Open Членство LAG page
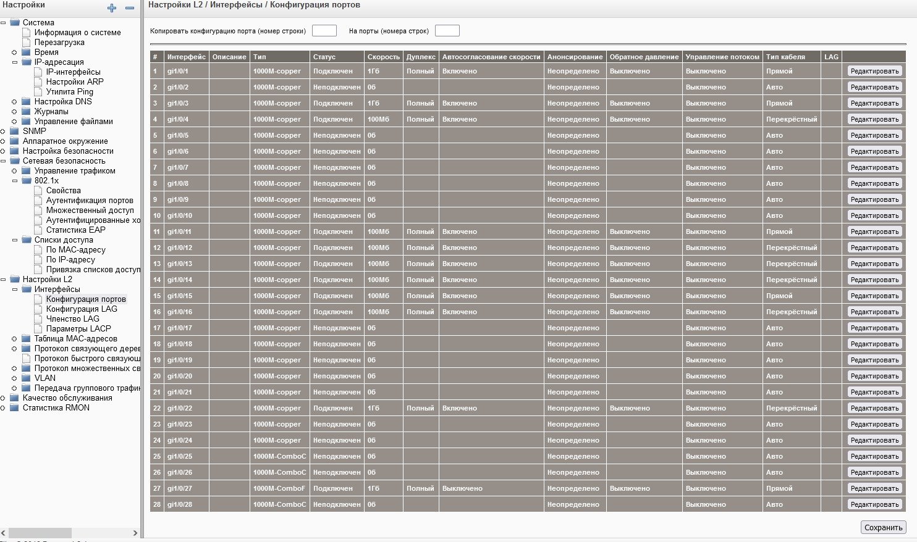 click(73, 319)
